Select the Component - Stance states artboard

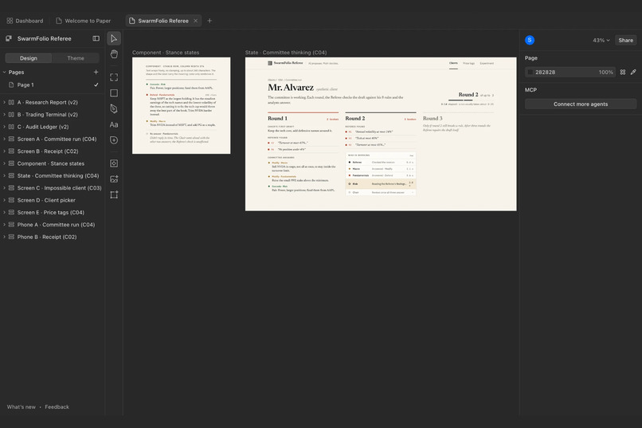click(181, 106)
